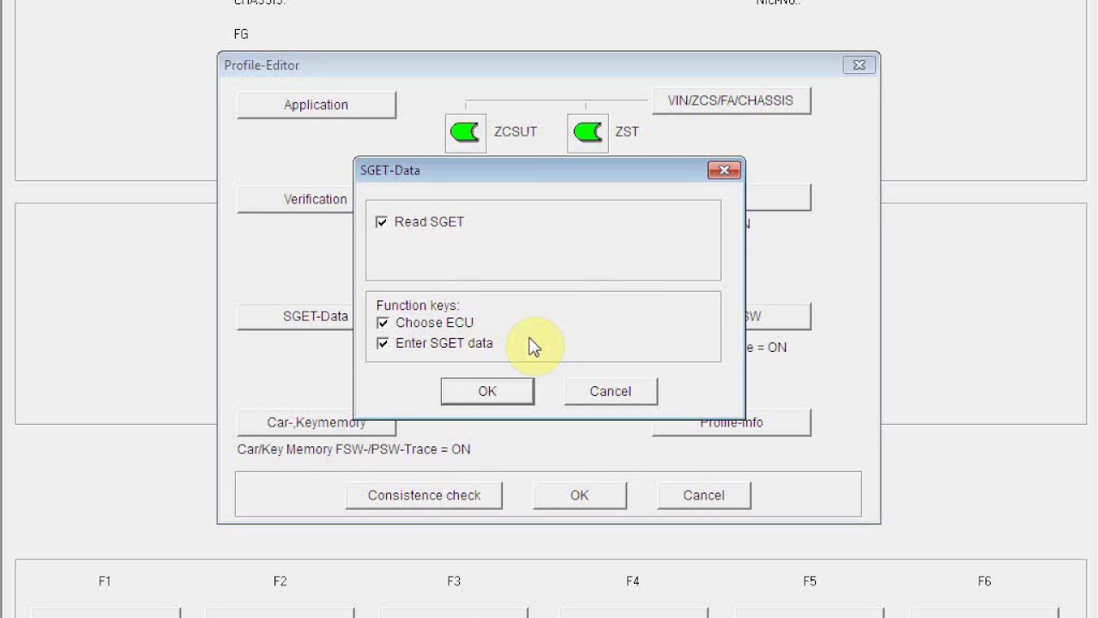Click Cancel in the Profile-Editor footer
The width and height of the screenshot is (1098, 618).
pyautogui.click(x=704, y=495)
